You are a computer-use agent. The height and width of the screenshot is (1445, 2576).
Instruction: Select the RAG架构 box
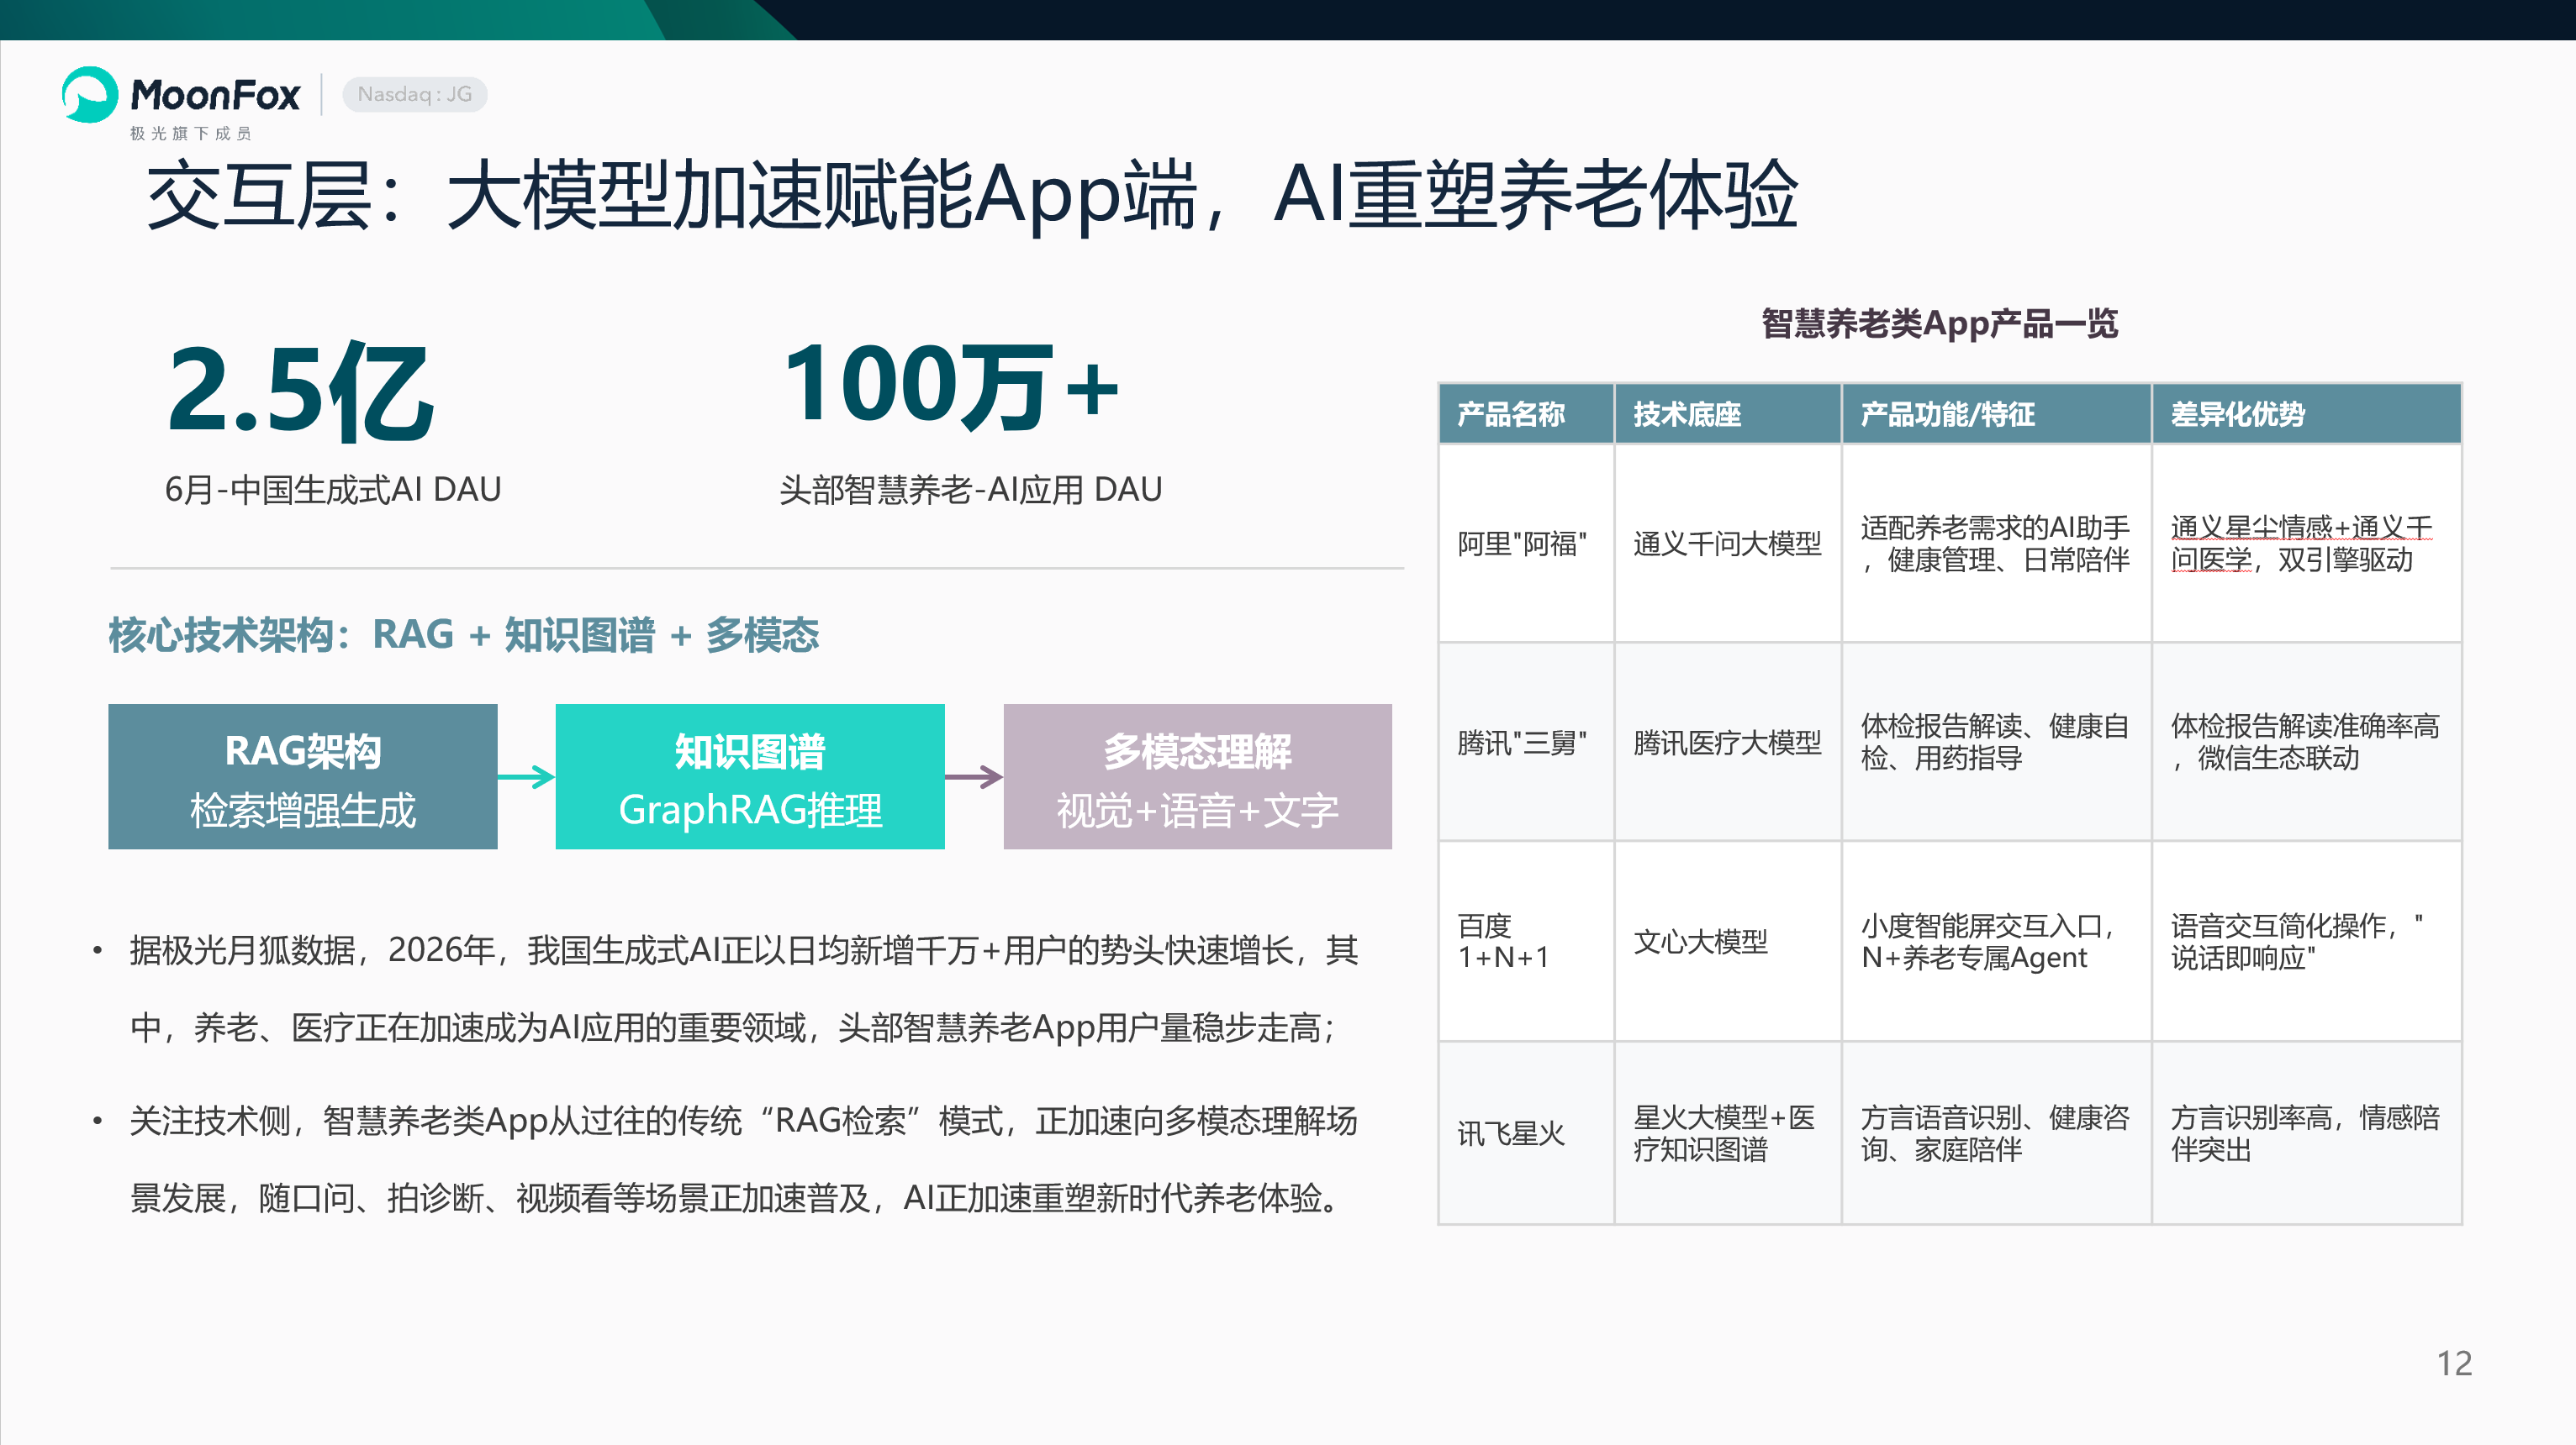pos(302,776)
